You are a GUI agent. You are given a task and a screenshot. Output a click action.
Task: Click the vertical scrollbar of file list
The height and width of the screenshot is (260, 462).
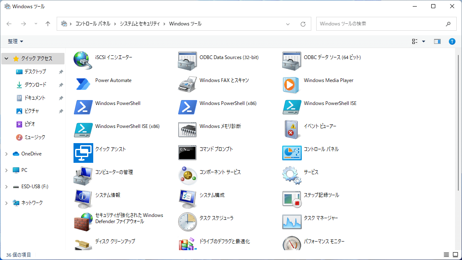(x=458, y=122)
